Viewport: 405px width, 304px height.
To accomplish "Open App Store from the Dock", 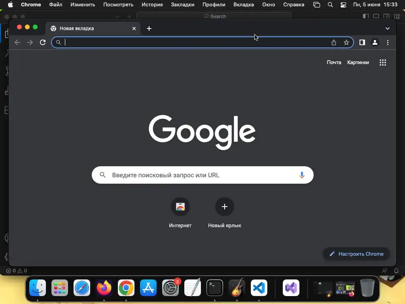I will point(148,288).
